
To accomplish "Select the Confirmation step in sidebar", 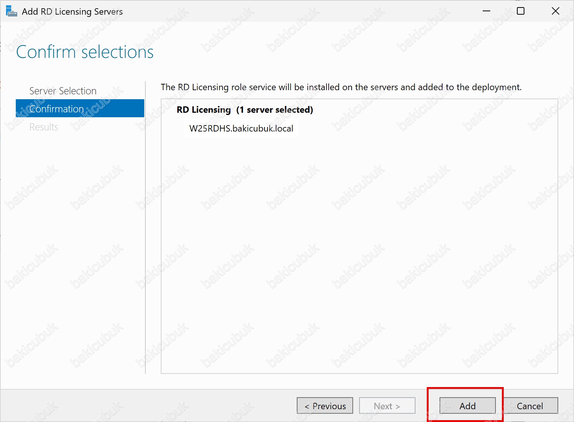I will (x=57, y=109).
